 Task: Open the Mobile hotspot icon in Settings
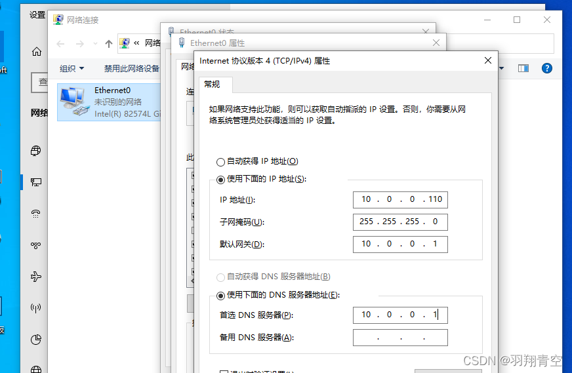(x=35, y=308)
